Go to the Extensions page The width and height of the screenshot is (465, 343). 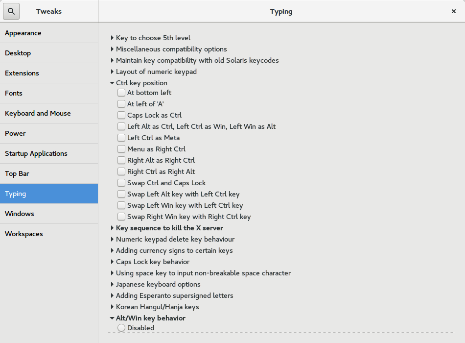(x=22, y=73)
